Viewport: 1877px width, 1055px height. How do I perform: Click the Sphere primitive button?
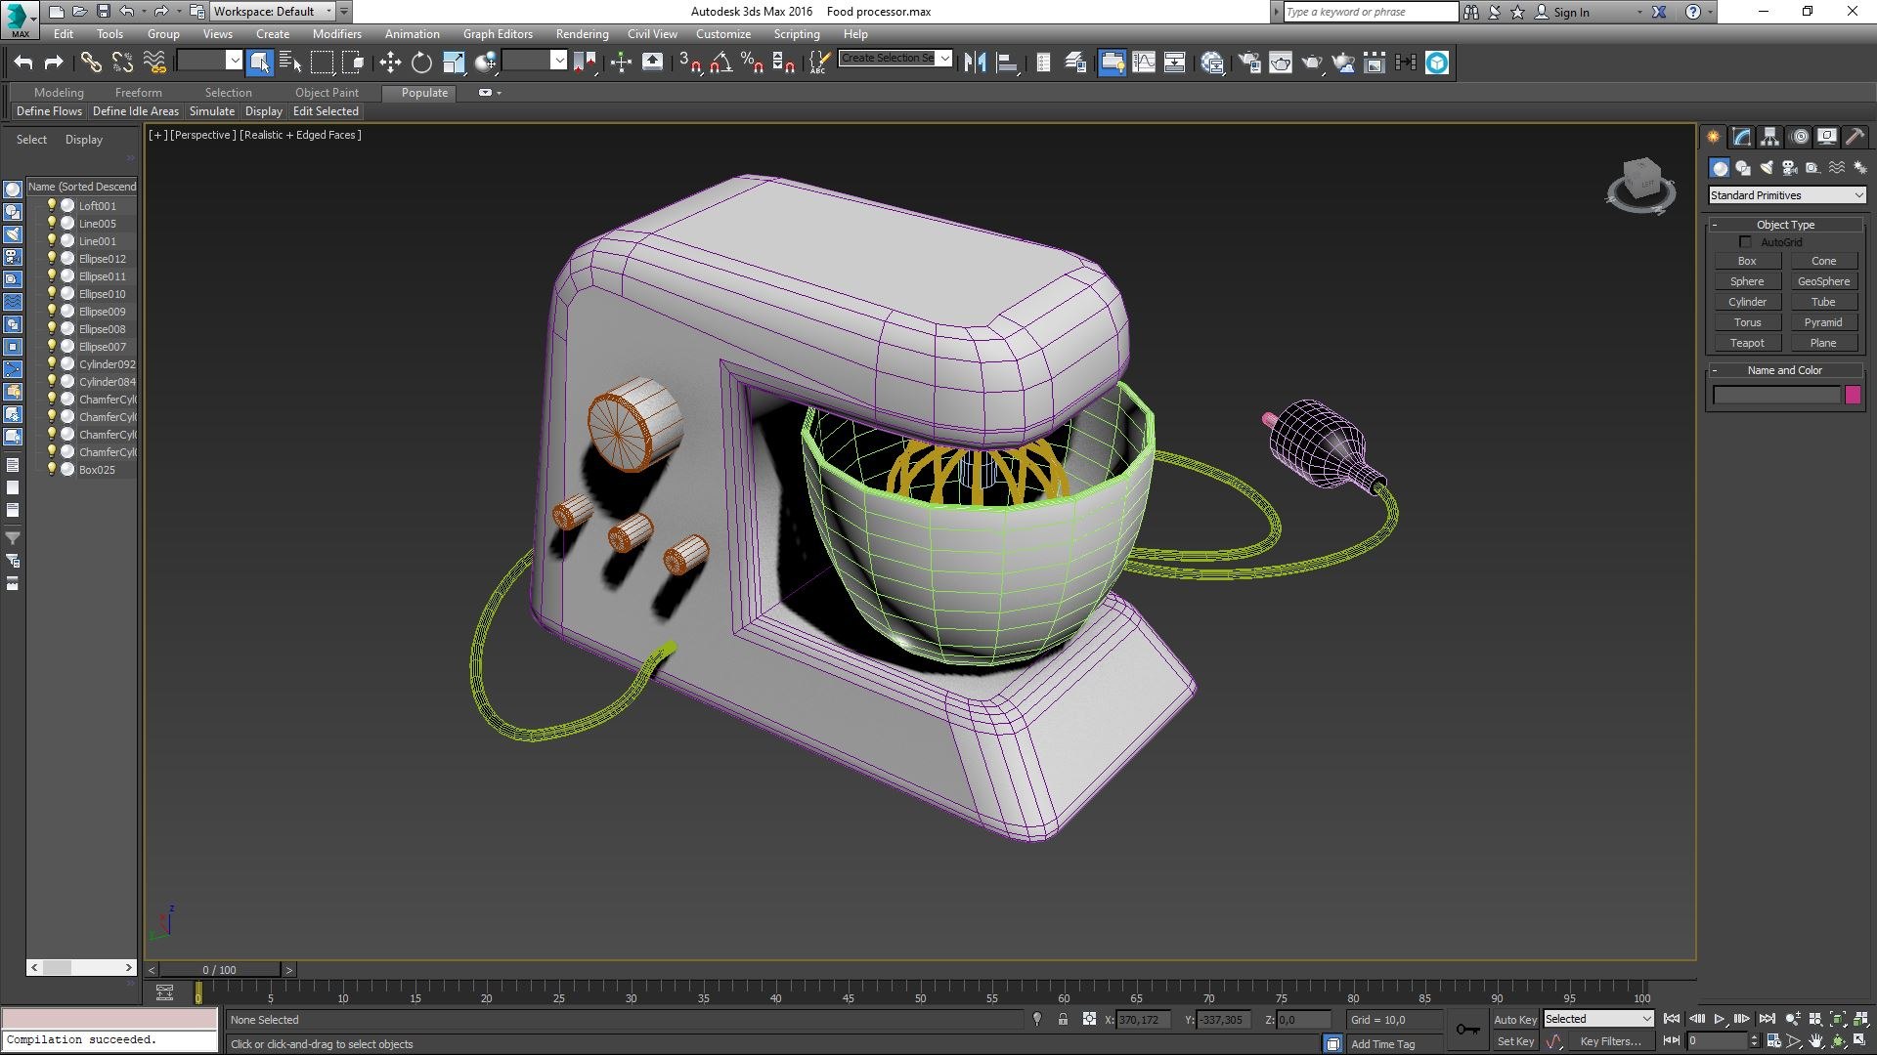tap(1747, 281)
